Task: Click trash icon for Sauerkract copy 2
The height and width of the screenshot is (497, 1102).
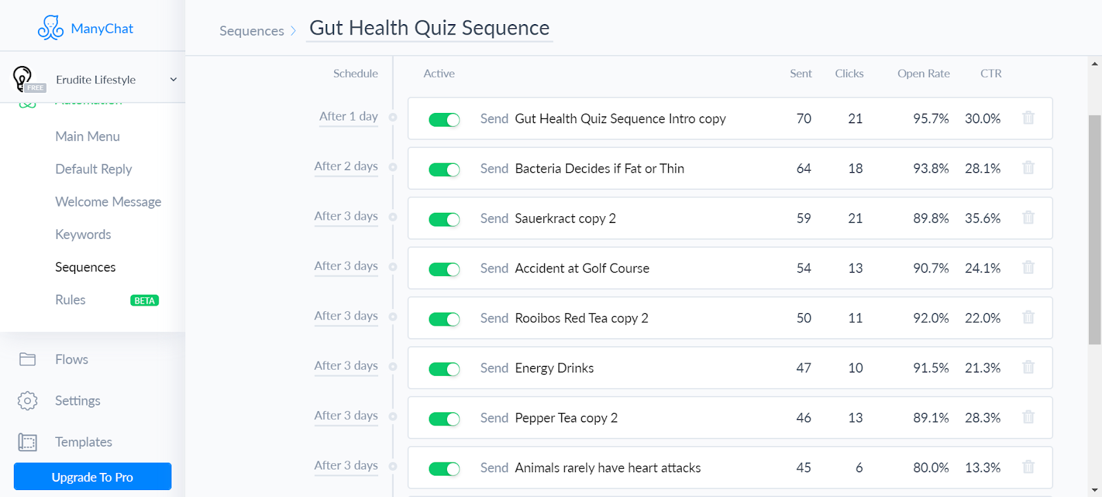Action: (x=1028, y=218)
